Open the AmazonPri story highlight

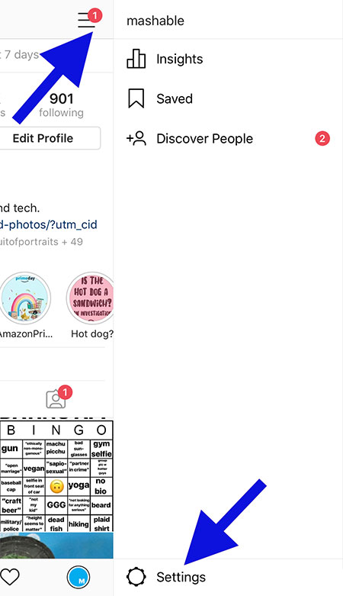point(26,304)
